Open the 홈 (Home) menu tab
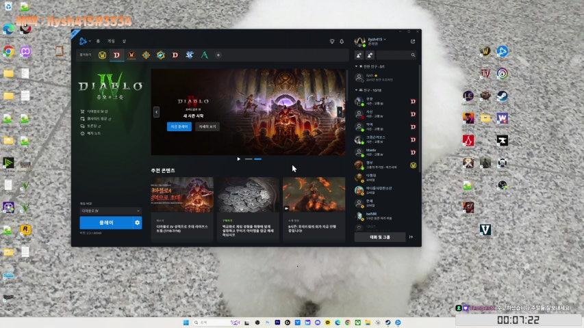Viewport: 584px width, 328px height. [99, 41]
